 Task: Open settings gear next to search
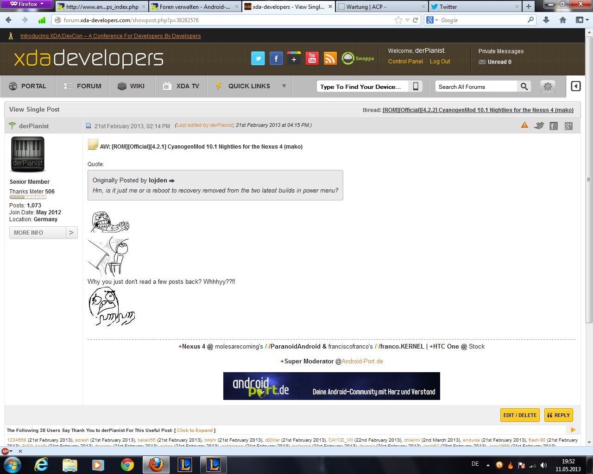tap(548, 87)
